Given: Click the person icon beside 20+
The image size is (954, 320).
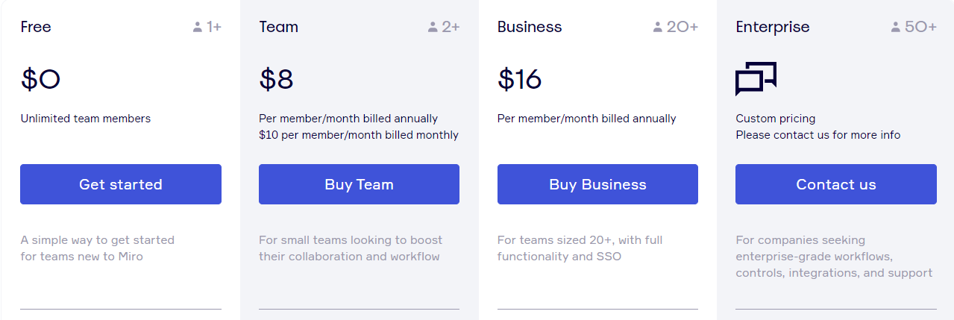Looking at the screenshot, I should pyautogui.click(x=657, y=28).
